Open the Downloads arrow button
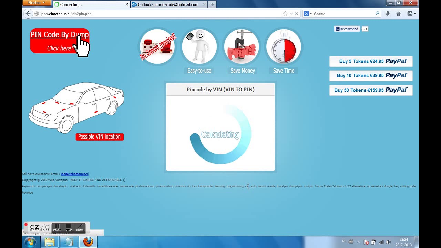Viewport: 441px width, 248px height. 388,14
